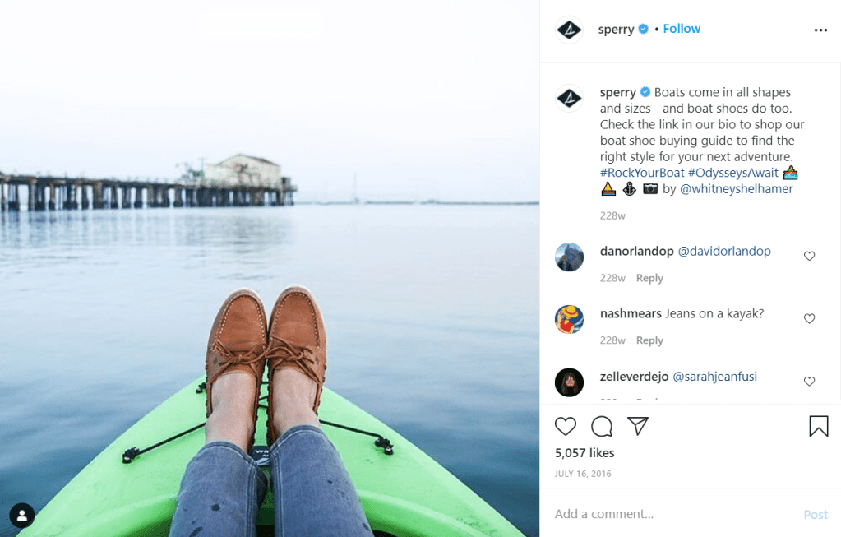Image resolution: width=841 pixels, height=537 pixels.
Task: View the 5,057 likes list
Action: [585, 453]
